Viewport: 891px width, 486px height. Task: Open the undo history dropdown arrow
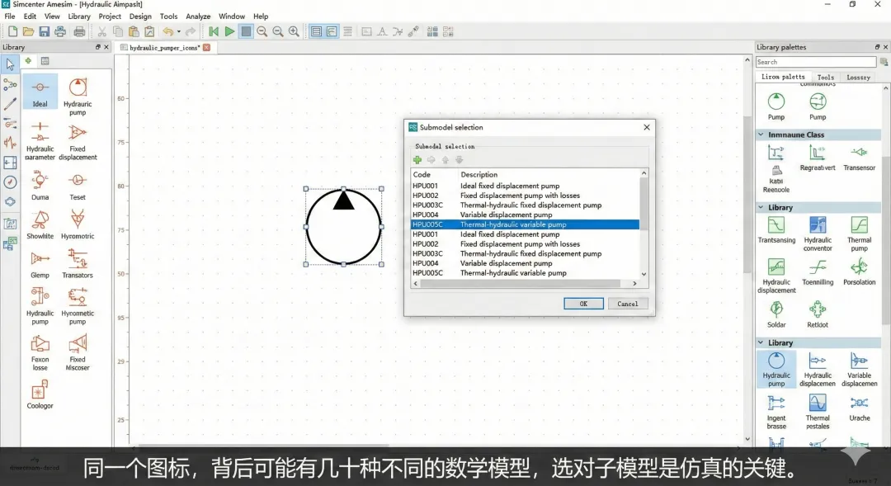tap(178, 32)
